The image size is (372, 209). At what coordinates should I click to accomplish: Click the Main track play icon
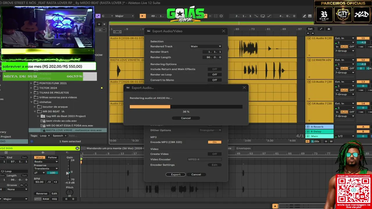[x=308, y=136]
